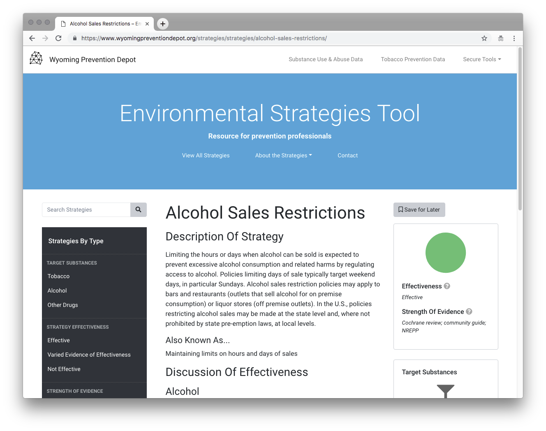Click the bookmark star in the address bar

tap(484, 38)
